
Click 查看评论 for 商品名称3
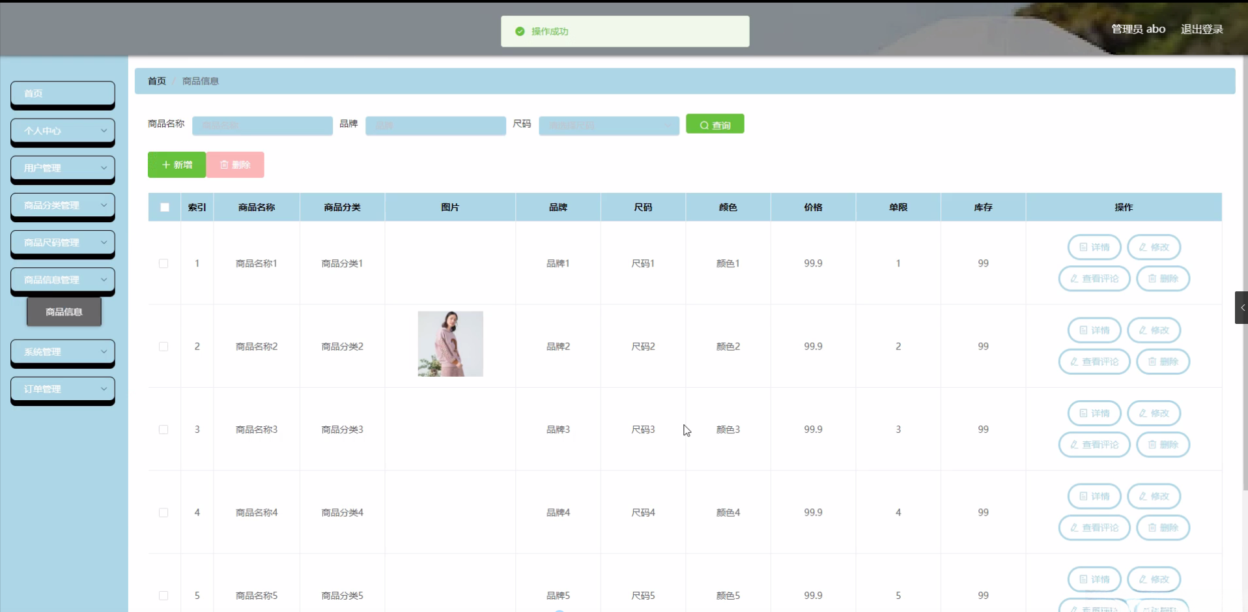click(x=1094, y=444)
